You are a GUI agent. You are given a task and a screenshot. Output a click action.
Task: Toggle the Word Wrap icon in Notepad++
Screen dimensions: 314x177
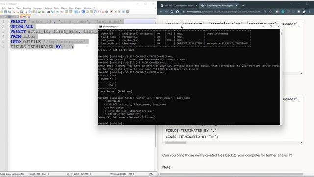pyautogui.click(x=76, y=12)
